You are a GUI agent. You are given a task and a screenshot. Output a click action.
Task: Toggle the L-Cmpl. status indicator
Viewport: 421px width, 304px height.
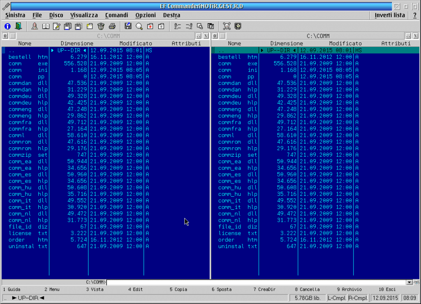coord(337,298)
